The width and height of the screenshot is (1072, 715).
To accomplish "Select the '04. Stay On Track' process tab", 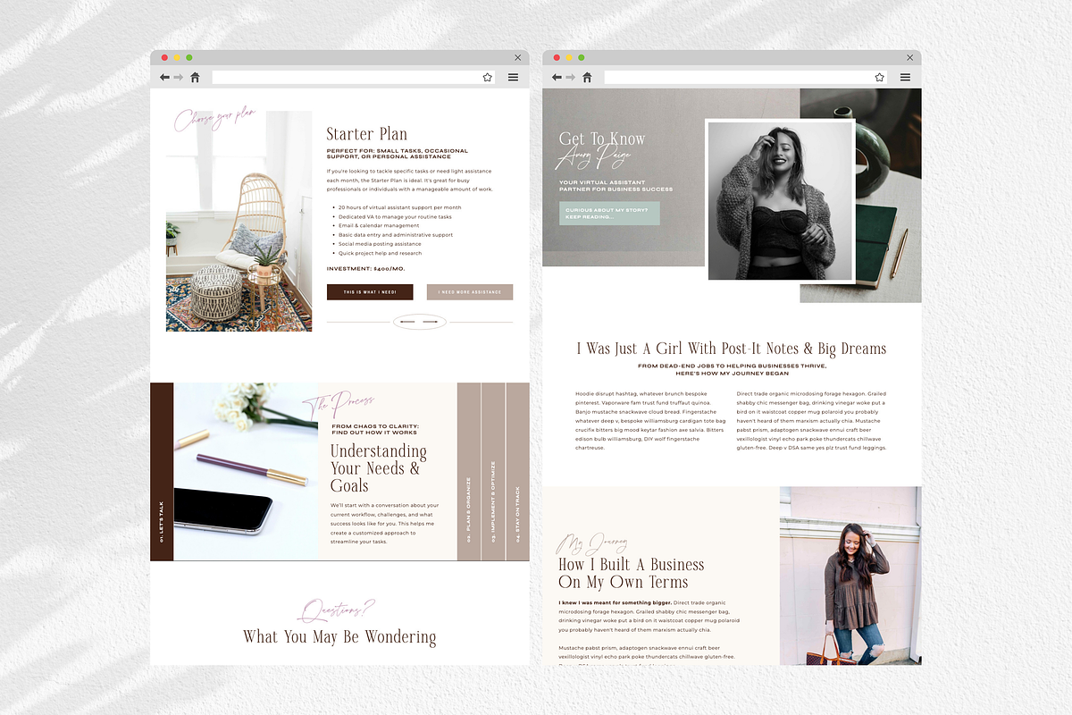I will [518, 472].
